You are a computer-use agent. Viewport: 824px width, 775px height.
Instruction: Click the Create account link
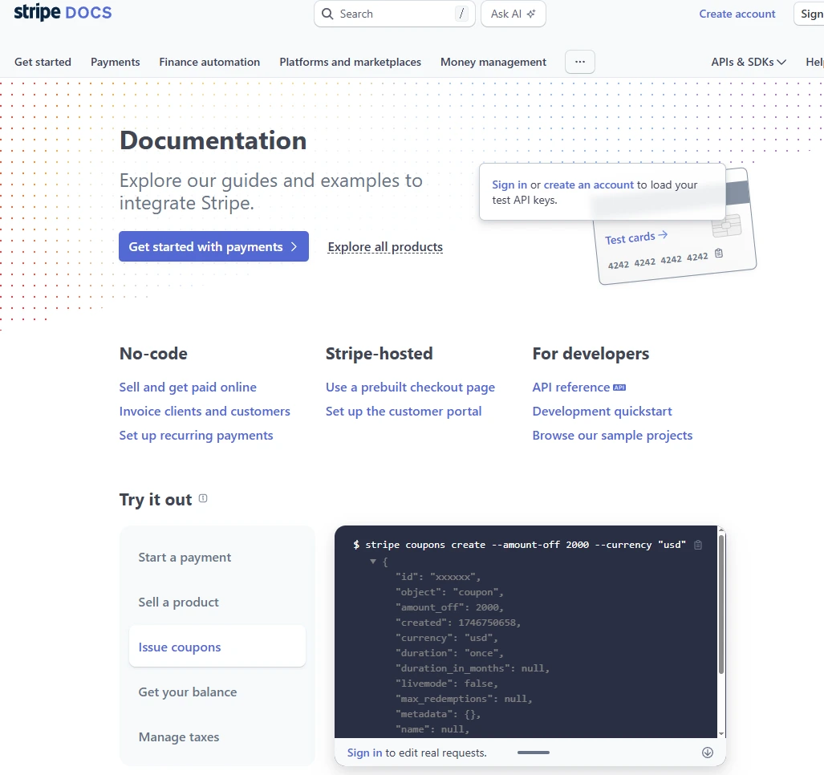pos(737,14)
